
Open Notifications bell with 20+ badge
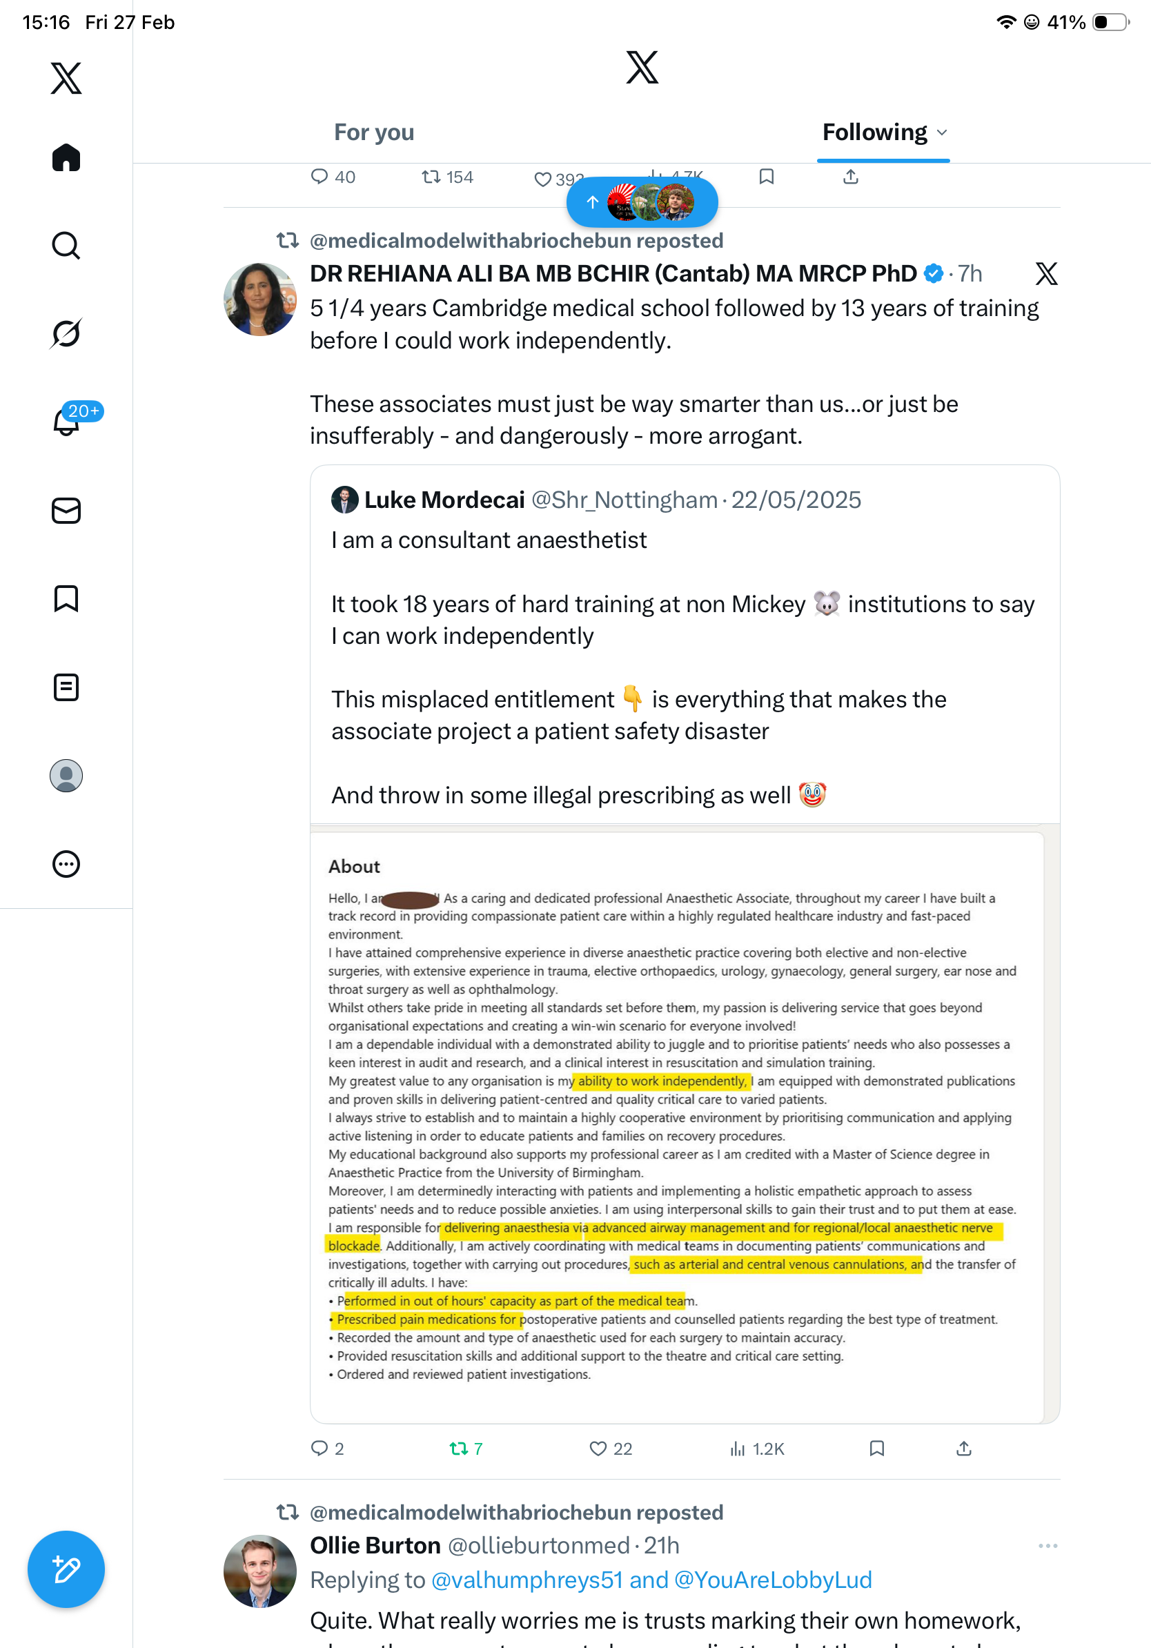click(x=66, y=422)
